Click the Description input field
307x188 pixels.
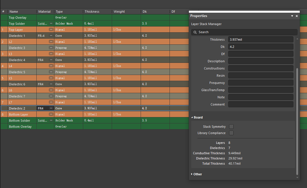click(261, 61)
